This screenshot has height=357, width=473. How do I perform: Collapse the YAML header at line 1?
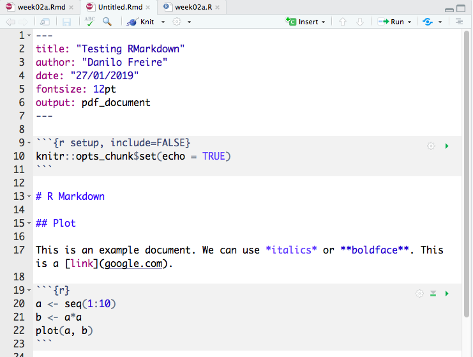point(29,35)
